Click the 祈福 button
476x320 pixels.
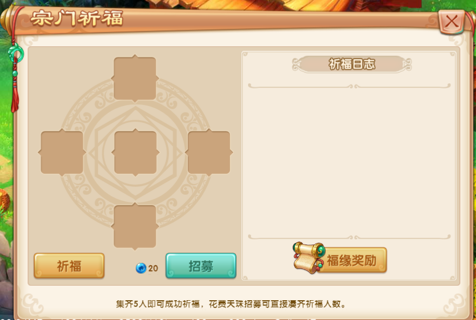69,266
